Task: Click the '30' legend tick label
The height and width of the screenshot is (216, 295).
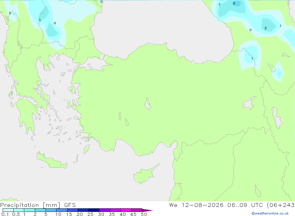Action: (x=101, y=214)
